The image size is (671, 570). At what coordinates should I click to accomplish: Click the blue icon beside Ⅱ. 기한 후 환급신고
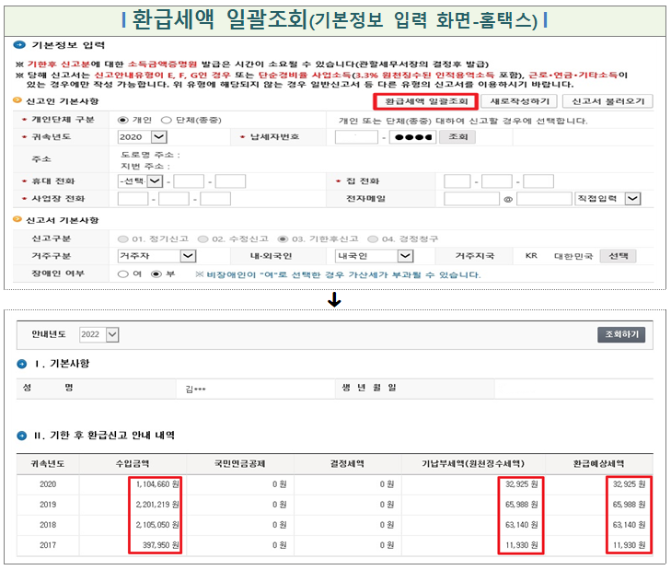coord(21,436)
